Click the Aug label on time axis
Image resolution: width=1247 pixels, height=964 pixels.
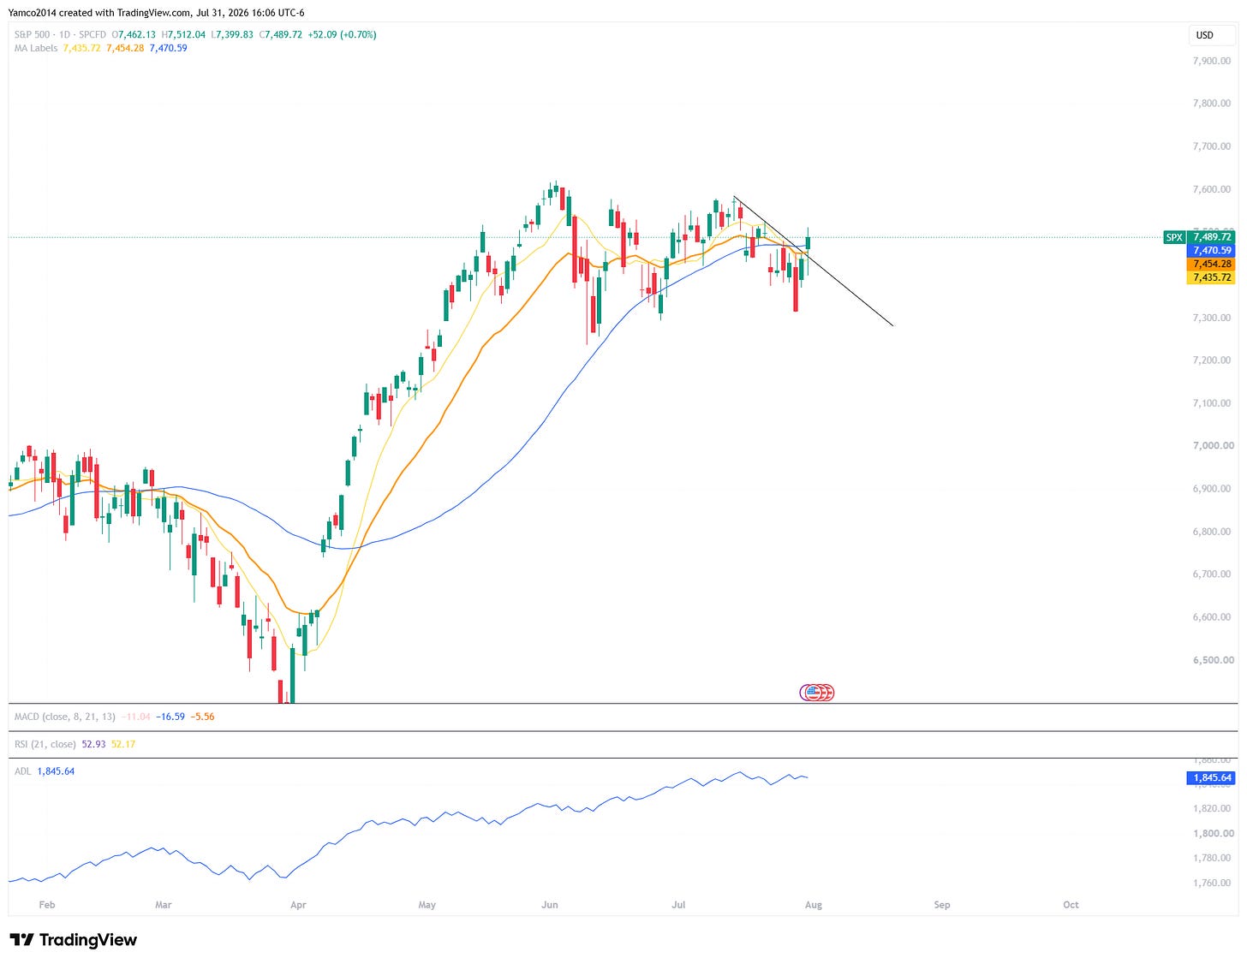pyautogui.click(x=814, y=905)
